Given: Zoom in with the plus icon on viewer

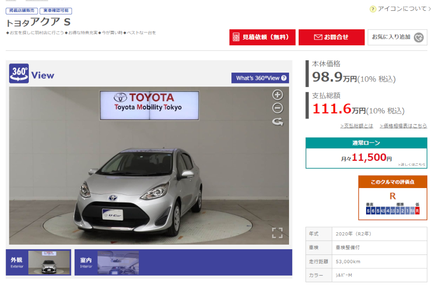Looking at the screenshot, I should pyautogui.click(x=277, y=95).
